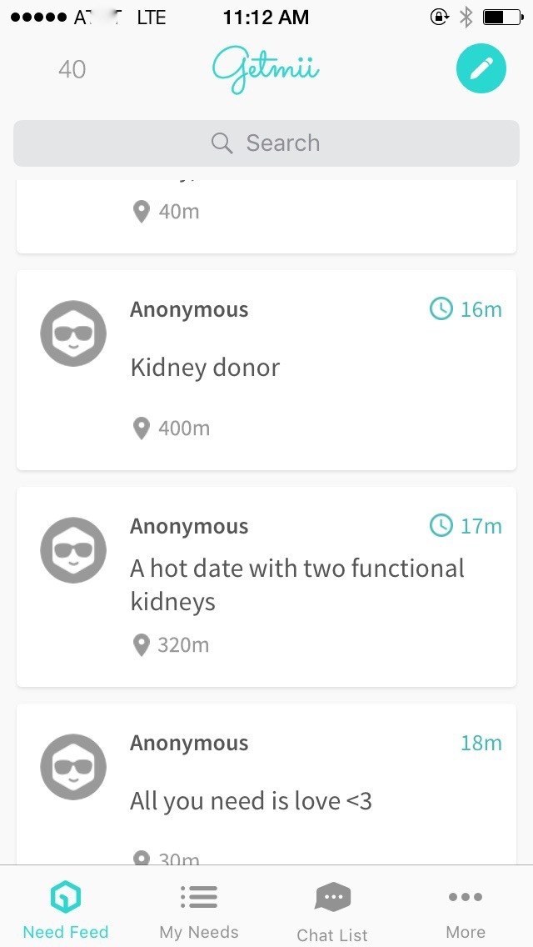Screen dimensions: 533x947
Task: Tap the points counter showing 40
Action: (72, 69)
